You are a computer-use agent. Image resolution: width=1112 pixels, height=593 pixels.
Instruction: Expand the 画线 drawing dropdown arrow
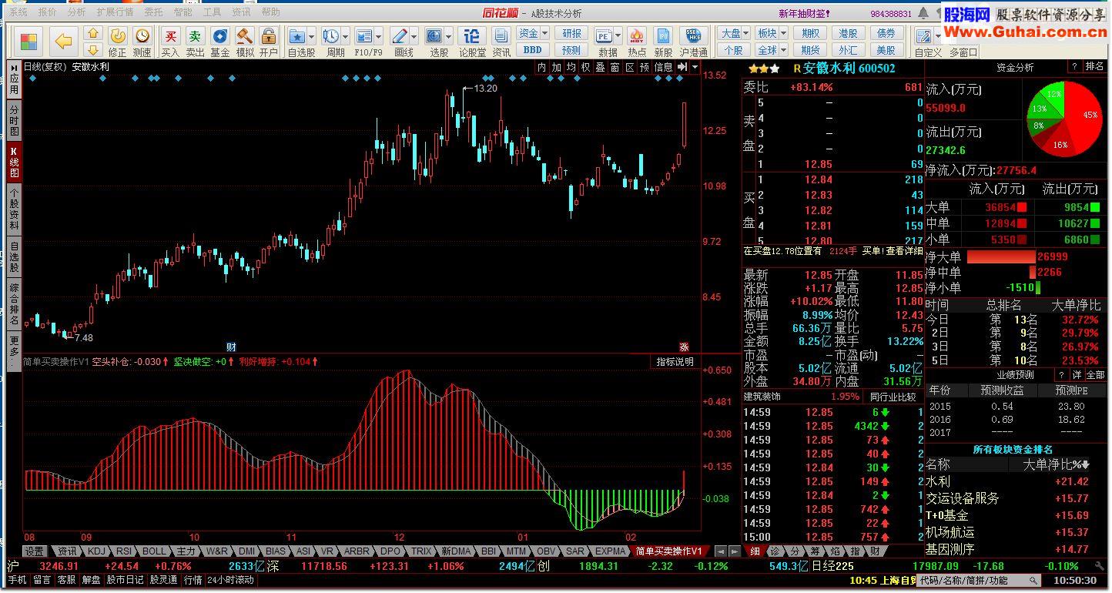tap(414, 36)
